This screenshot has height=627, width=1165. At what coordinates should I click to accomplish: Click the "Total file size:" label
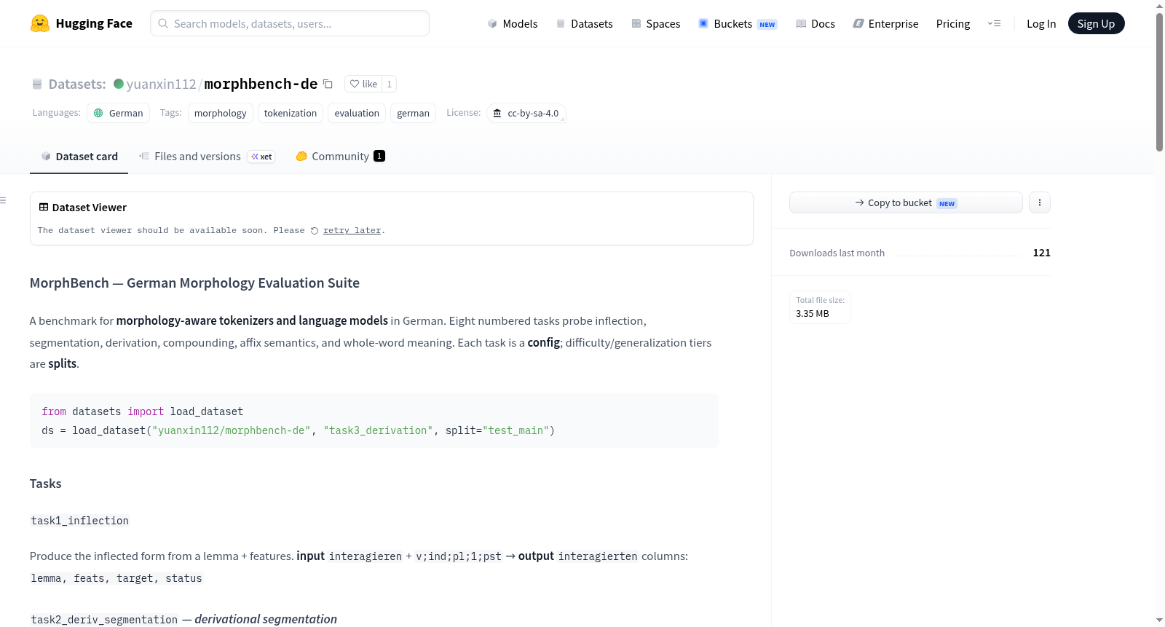(x=821, y=300)
